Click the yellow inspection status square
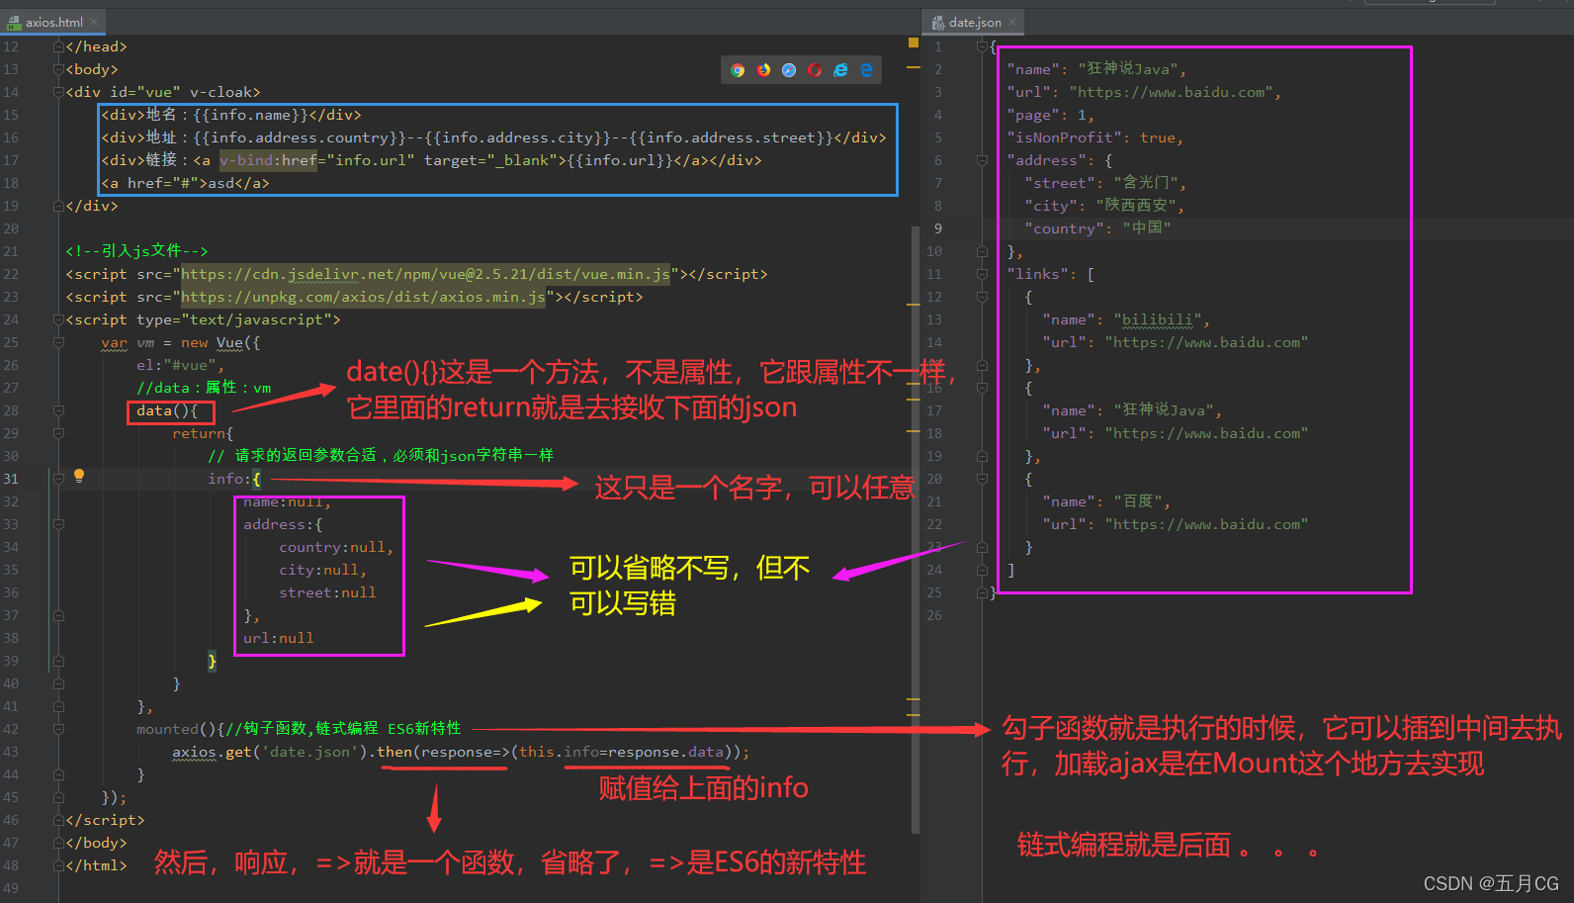 coord(914,43)
